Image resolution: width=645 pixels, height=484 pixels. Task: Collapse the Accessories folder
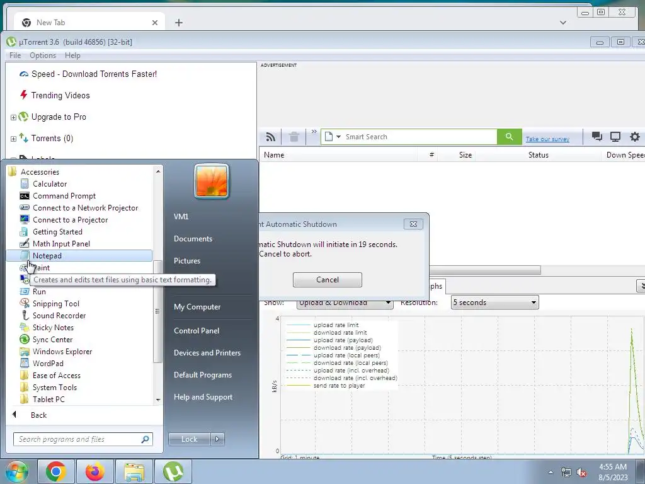pyautogui.click(x=40, y=171)
